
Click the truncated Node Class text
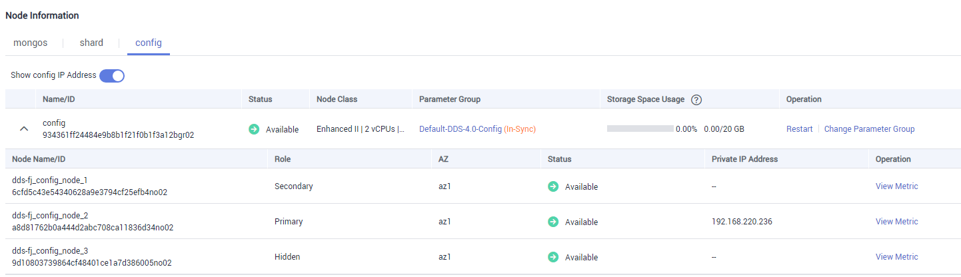[x=361, y=129]
